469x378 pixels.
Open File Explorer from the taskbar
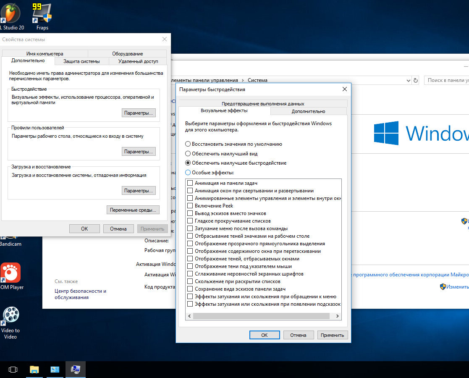click(x=34, y=370)
